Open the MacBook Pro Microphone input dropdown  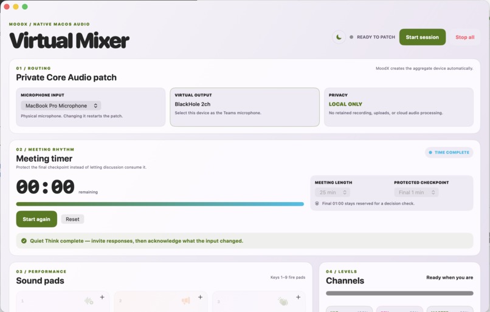(61, 106)
